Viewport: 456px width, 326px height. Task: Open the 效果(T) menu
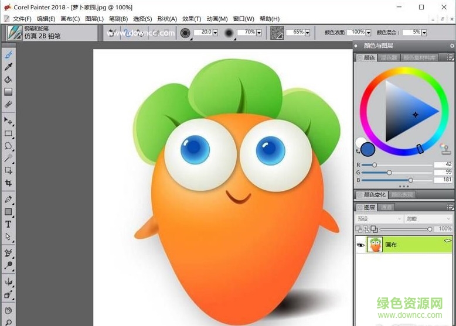coord(191,19)
